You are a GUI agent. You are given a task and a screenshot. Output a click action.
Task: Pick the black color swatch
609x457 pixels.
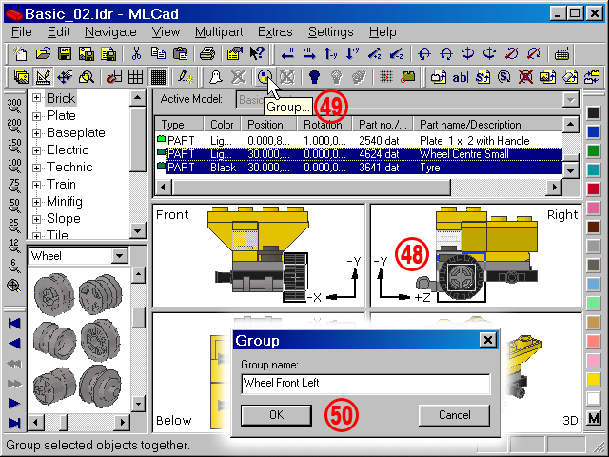pyautogui.click(x=593, y=113)
